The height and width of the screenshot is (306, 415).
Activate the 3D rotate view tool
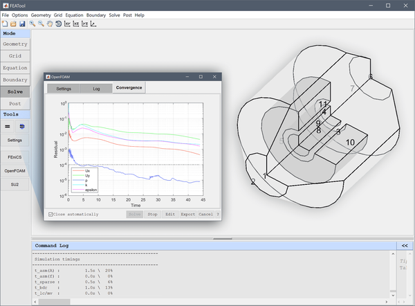click(59, 24)
